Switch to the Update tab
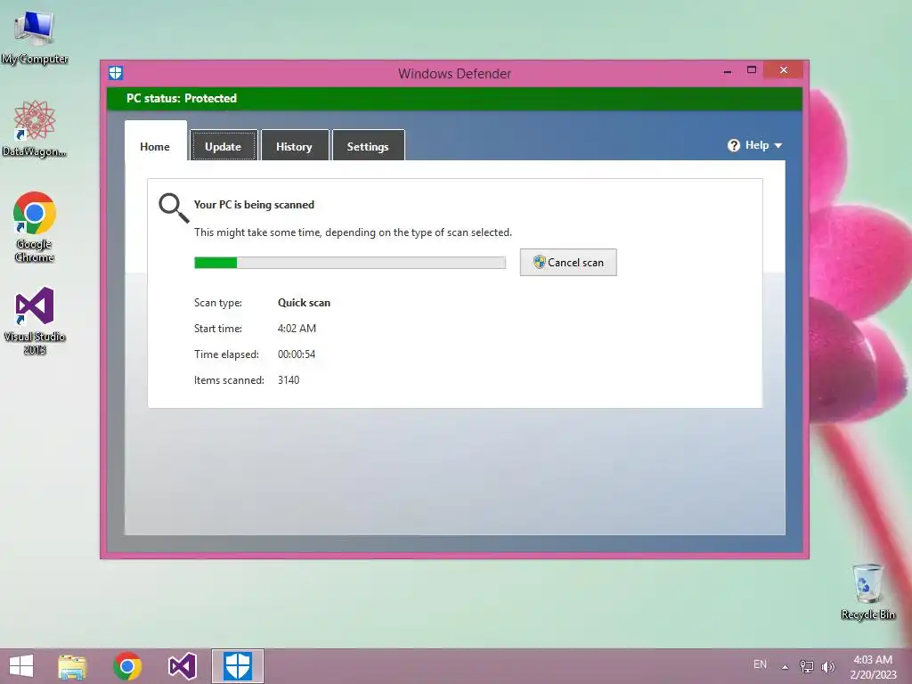The width and height of the screenshot is (912, 684). 224,145
